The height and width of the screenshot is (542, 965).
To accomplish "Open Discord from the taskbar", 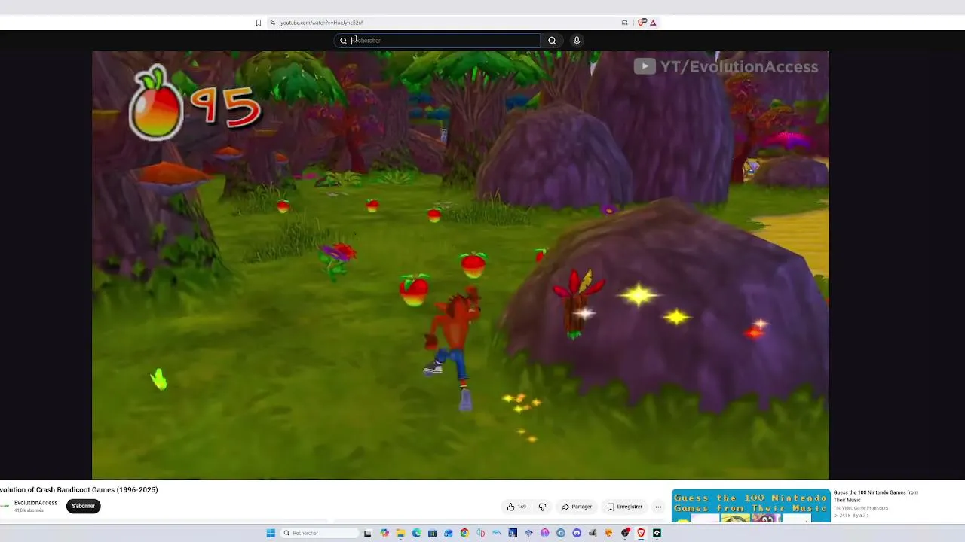I will tap(577, 533).
